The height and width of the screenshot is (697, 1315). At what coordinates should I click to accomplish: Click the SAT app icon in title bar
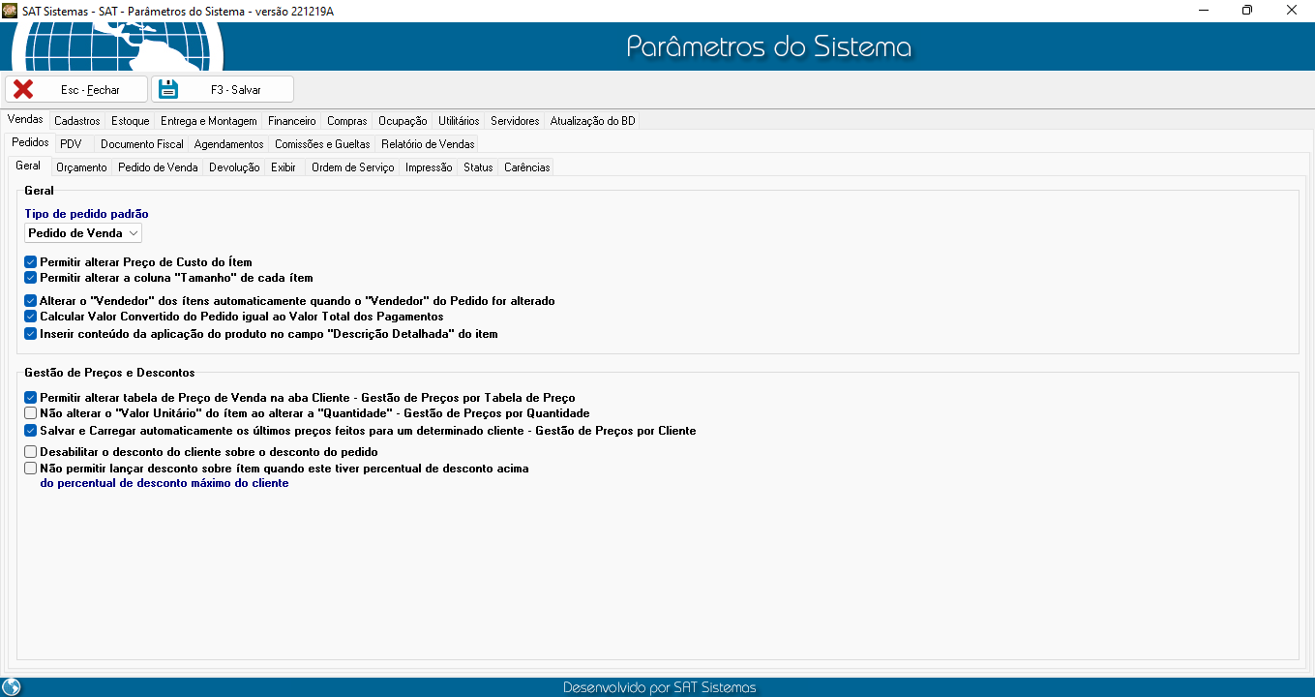(x=10, y=10)
